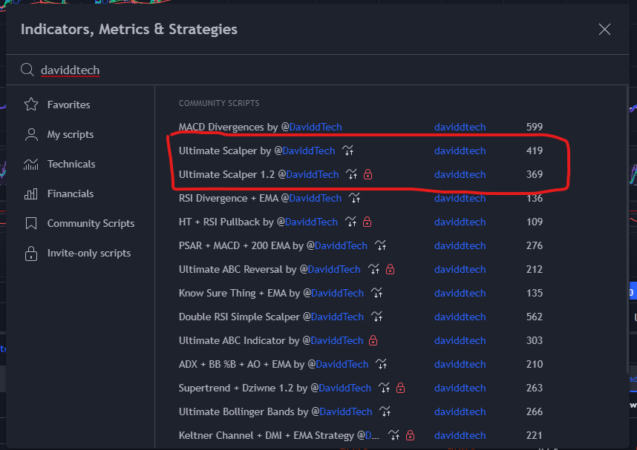This screenshot has width=637, height=450.
Task: Click strategy arrows icon on PSAR + MACD row
Action: point(380,245)
